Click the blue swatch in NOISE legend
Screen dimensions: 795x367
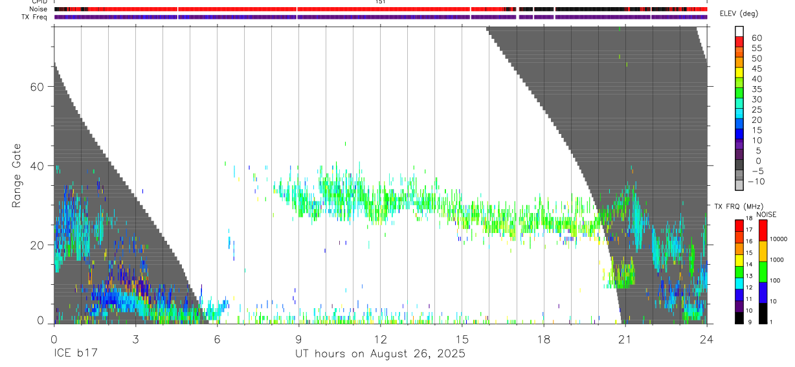tap(763, 293)
